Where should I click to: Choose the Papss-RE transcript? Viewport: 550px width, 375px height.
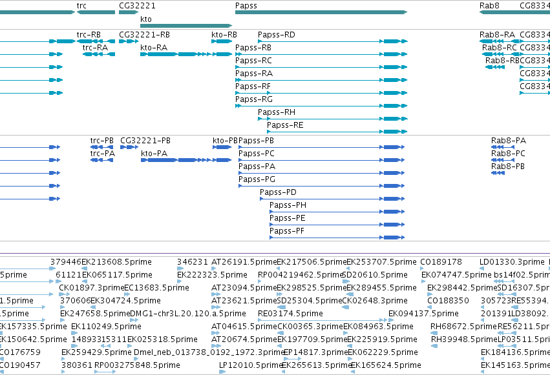337,132
